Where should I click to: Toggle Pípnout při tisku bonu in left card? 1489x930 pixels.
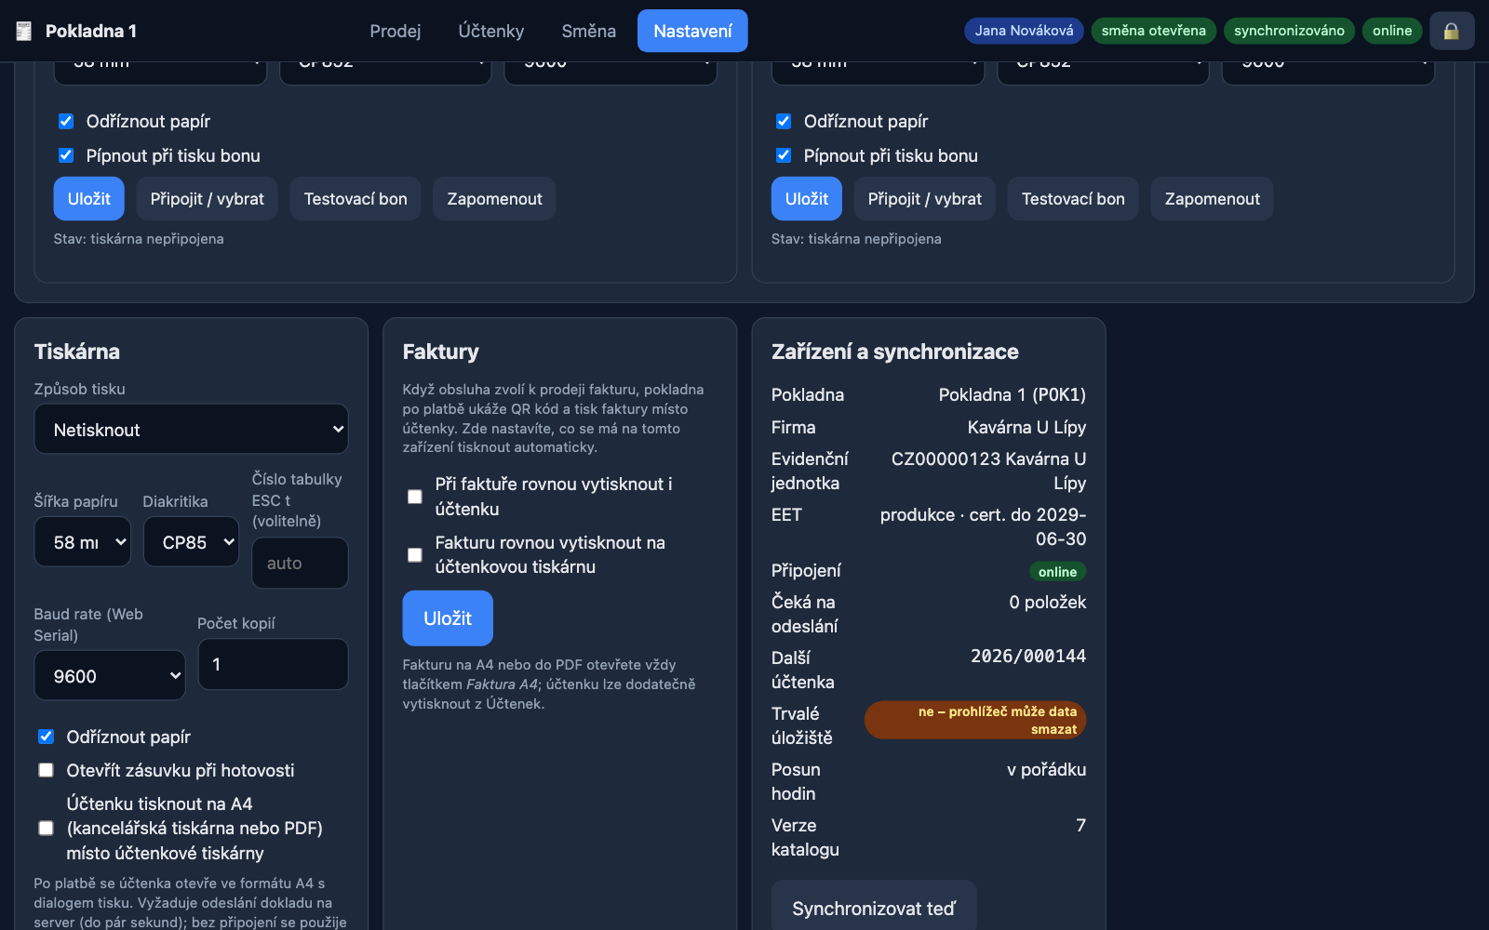[66, 155]
